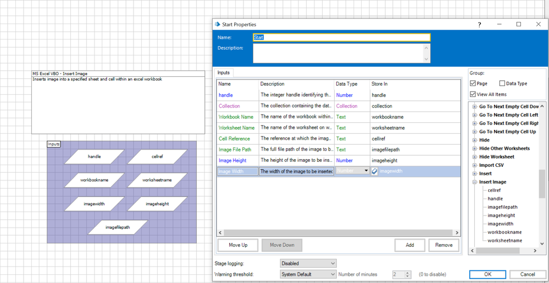Select the worksheetname data item on canvas
Viewport: 549px width, 283px height.
(x=157, y=180)
